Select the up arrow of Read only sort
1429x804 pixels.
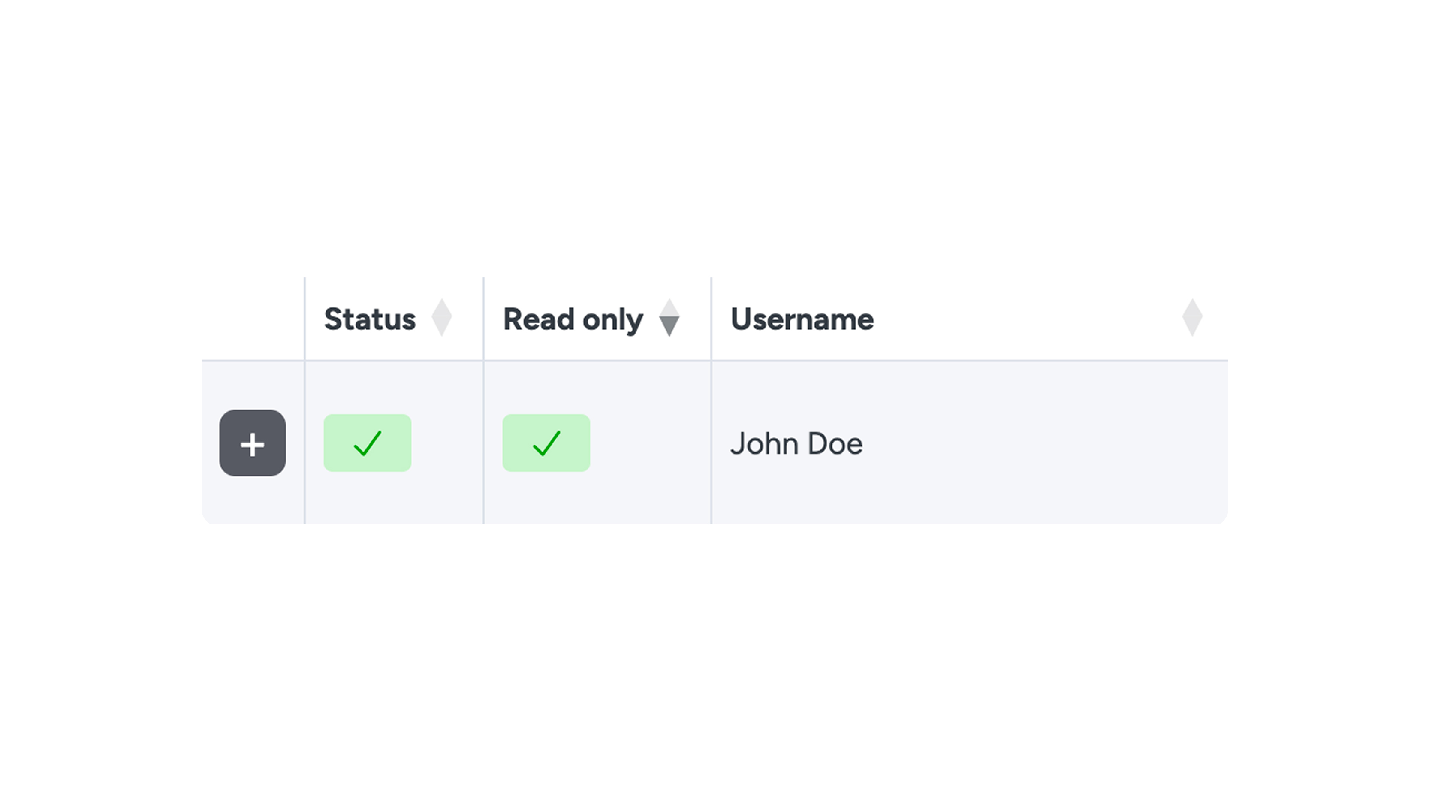click(669, 308)
